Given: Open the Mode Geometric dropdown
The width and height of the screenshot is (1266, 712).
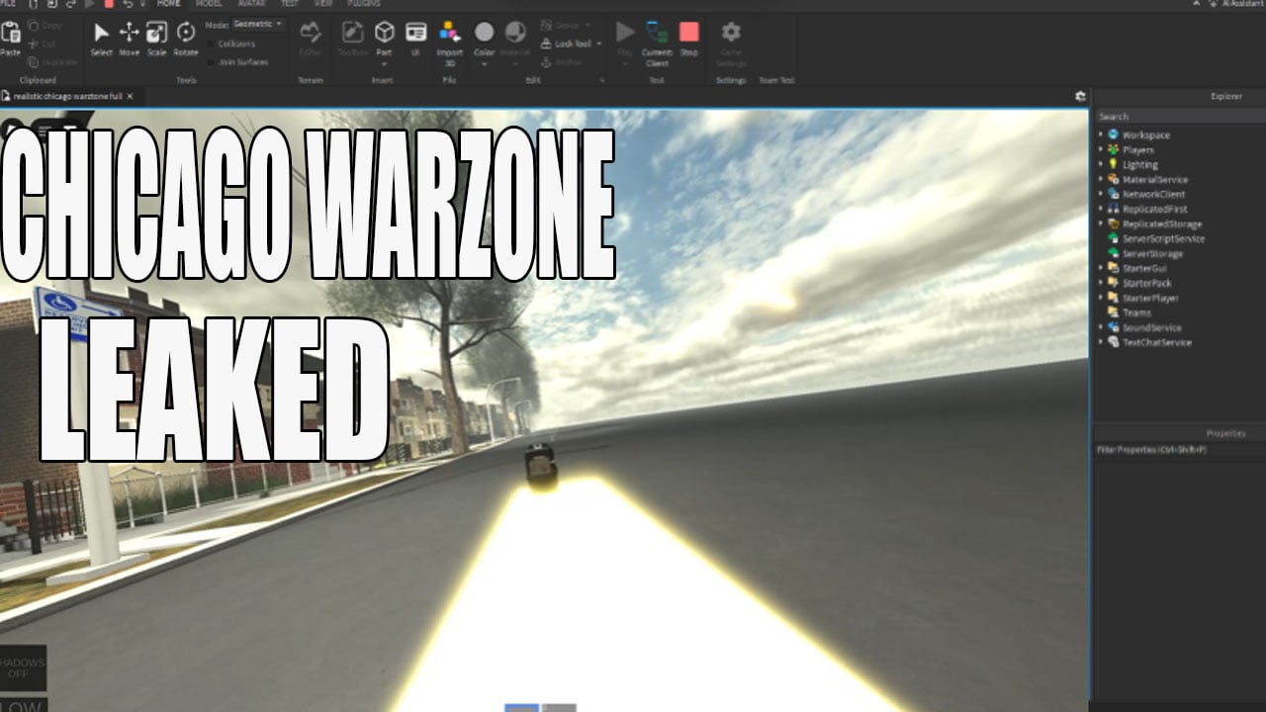Looking at the screenshot, I should tap(258, 23).
